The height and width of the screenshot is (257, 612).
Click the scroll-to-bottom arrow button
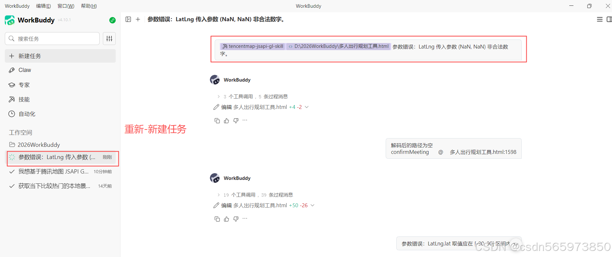pyautogui.click(x=515, y=244)
